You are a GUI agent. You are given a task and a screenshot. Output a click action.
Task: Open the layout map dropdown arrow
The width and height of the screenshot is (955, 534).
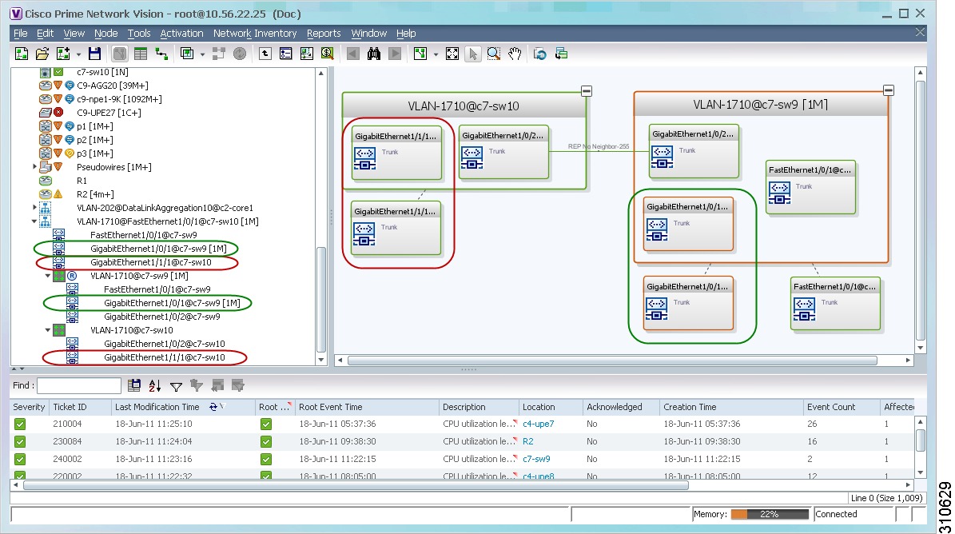436,55
